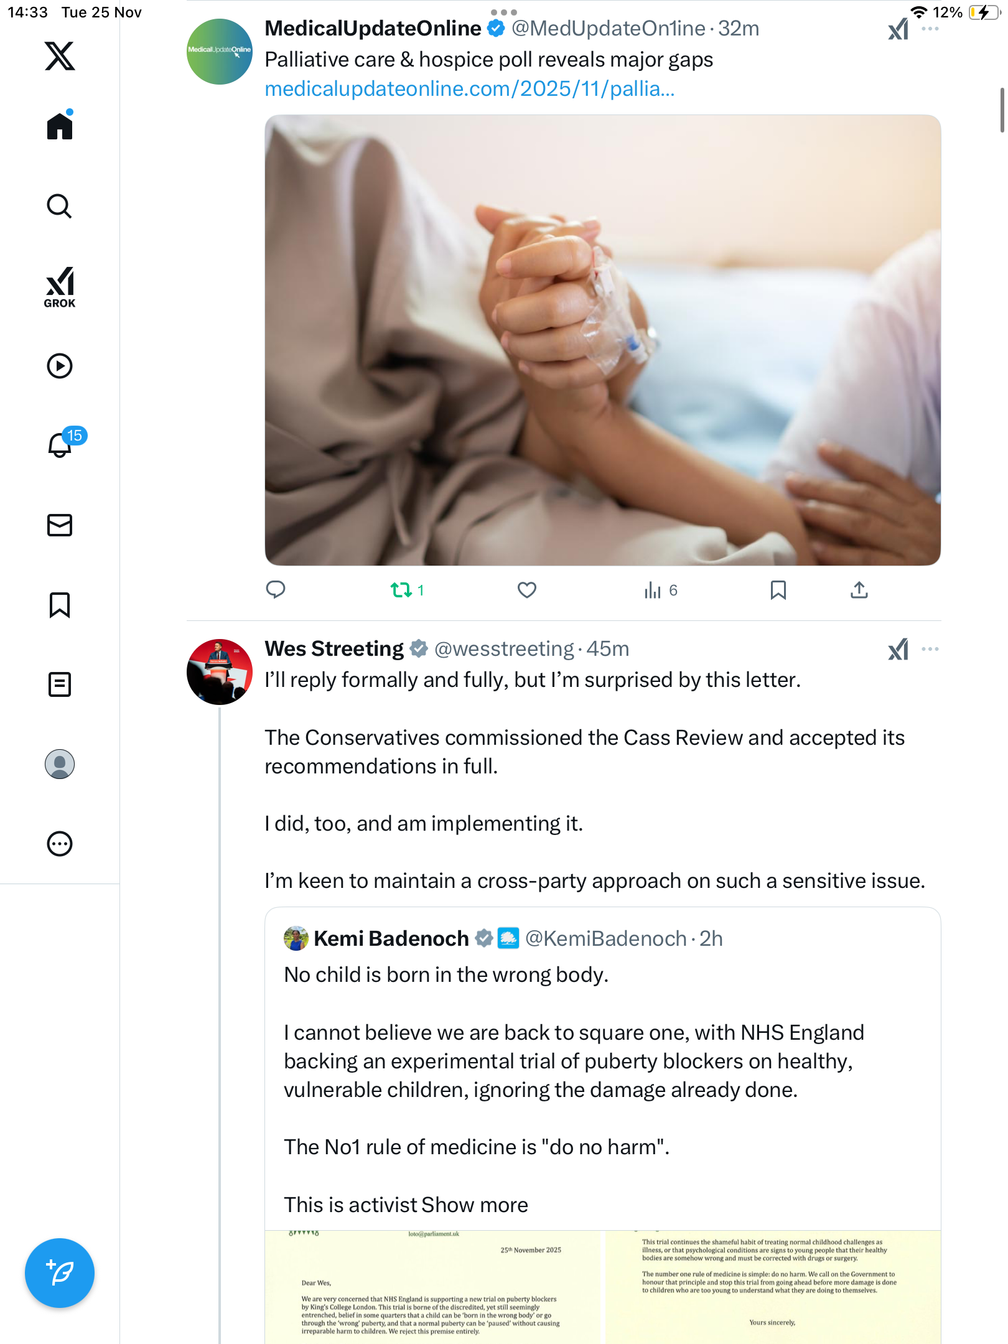Viewport: 1008px width, 1344px height.
Task: Like the MedicalUpdateOnline post
Action: tap(527, 590)
